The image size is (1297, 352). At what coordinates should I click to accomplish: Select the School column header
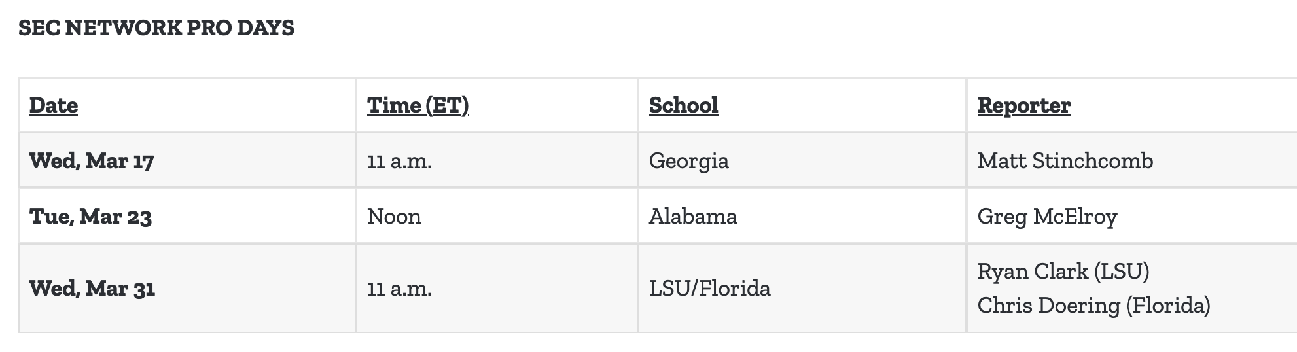(x=683, y=105)
